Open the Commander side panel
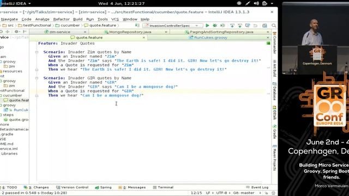Image resolution: width=349 pixels, height=196 pixels. 274,43
